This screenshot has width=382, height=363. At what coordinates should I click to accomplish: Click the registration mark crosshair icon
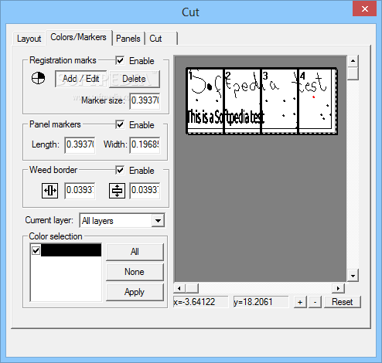click(x=38, y=78)
